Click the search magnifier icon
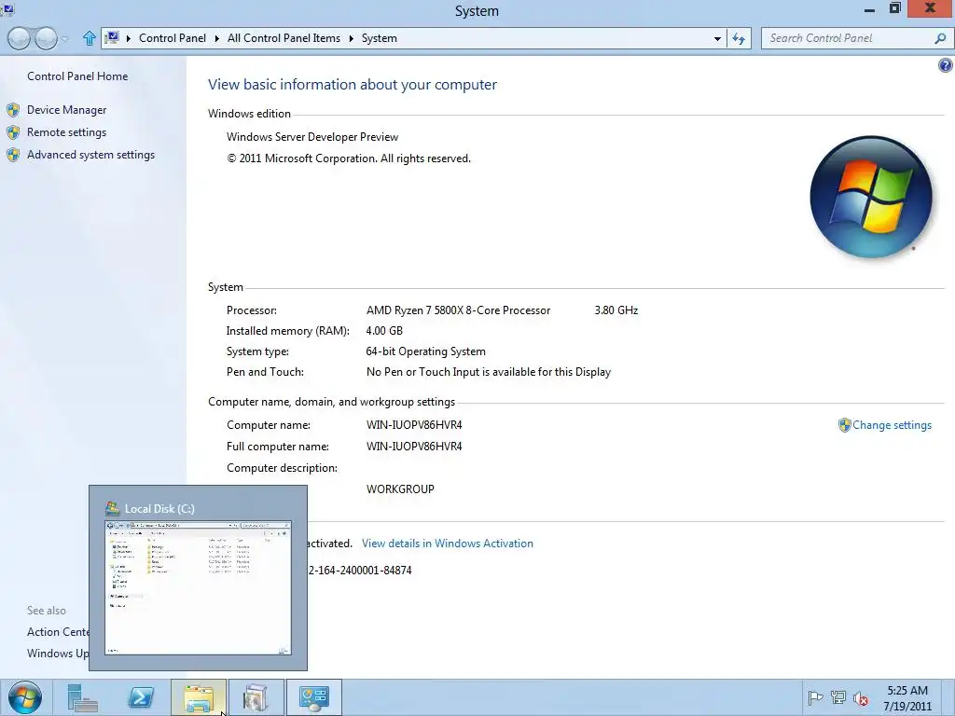955x716 pixels. [940, 38]
